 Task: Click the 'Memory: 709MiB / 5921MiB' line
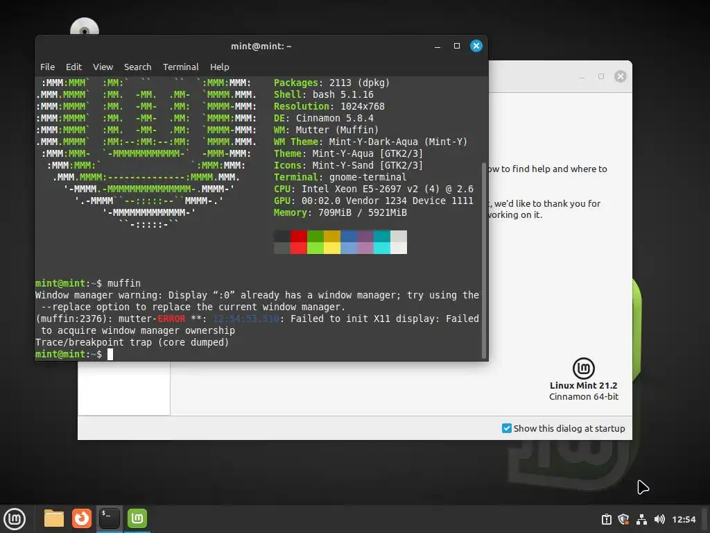tap(340, 212)
